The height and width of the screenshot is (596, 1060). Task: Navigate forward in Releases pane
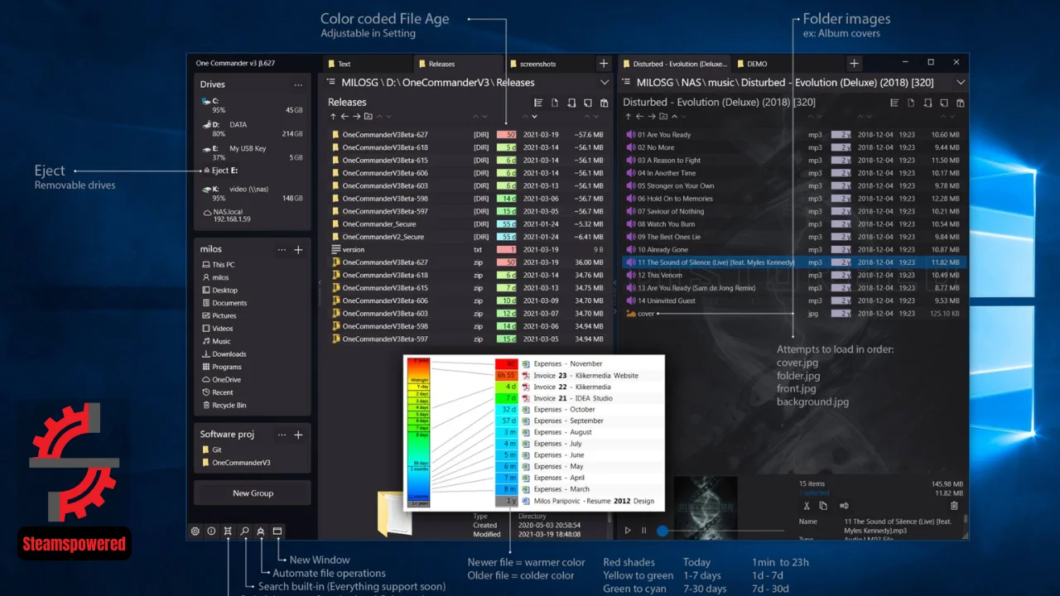click(356, 117)
